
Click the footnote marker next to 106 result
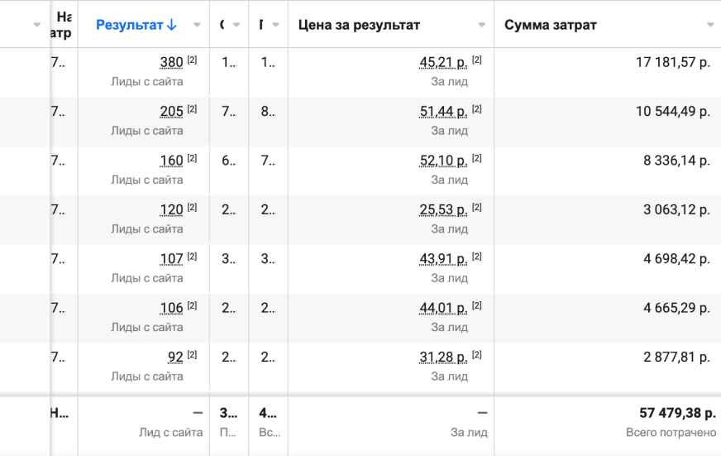pyautogui.click(x=192, y=305)
